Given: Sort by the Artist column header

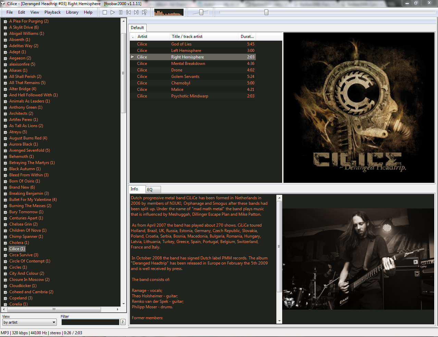Looking at the screenshot, I should [x=153, y=37].
